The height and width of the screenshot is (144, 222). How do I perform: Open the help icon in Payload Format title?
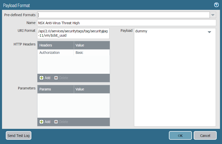click(216, 5)
